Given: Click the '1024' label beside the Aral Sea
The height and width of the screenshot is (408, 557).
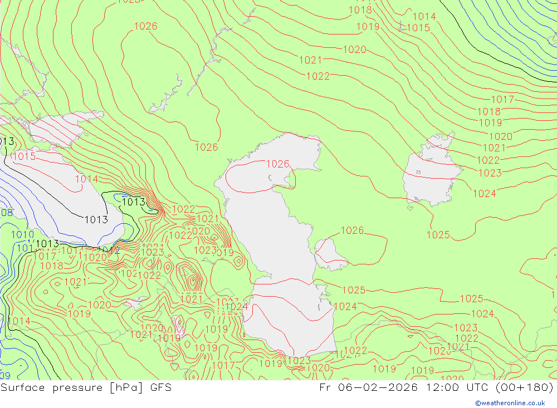Looking at the screenshot, I should [485, 194].
